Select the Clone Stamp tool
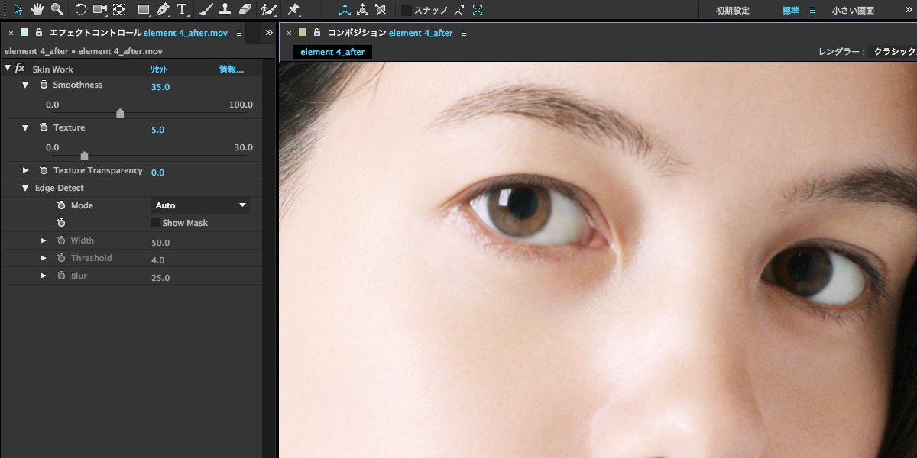 tap(225, 10)
